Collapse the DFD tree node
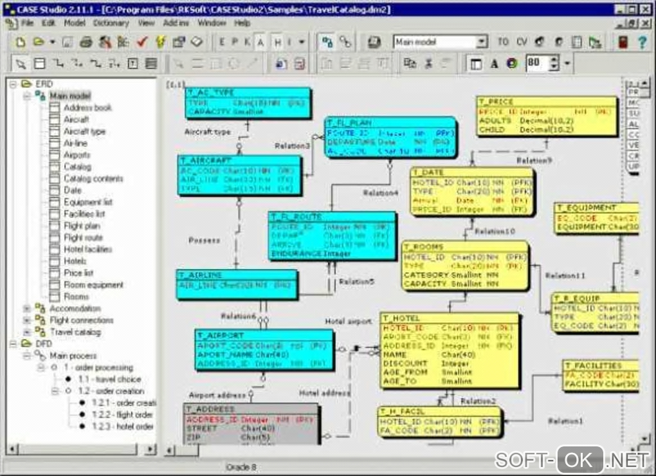Screen dimensions: 656x476 (13, 344)
